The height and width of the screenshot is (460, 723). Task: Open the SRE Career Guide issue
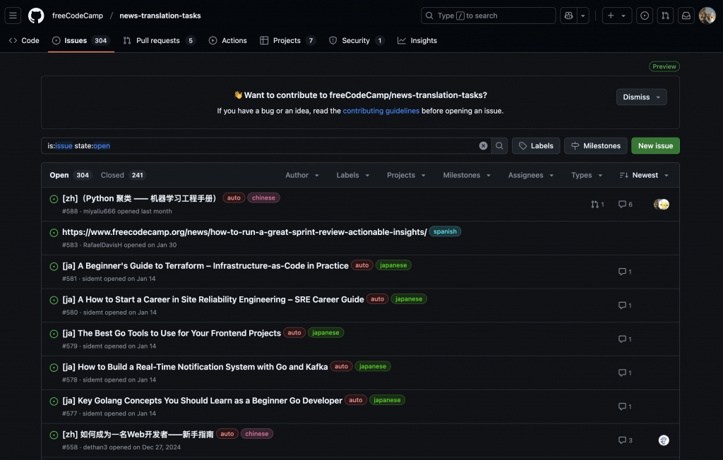(213, 299)
